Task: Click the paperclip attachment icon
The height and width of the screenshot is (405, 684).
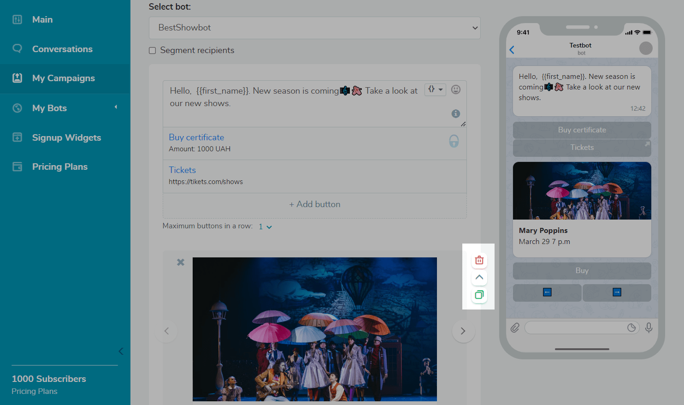Action: pyautogui.click(x=515, y=328)
